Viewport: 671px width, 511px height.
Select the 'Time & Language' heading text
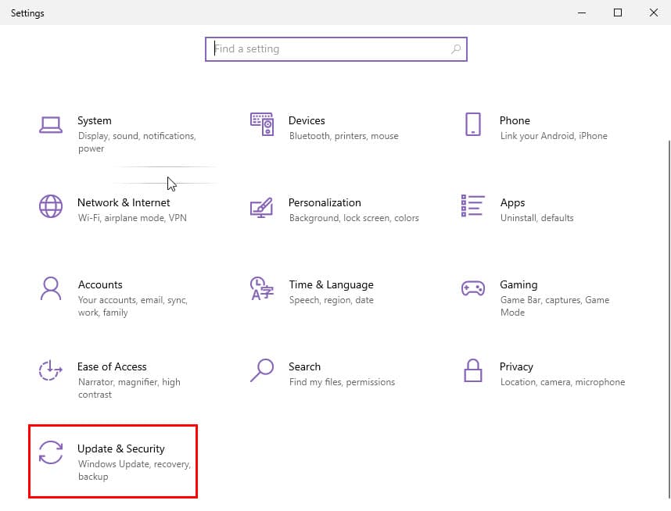click(x=332, y=284)
